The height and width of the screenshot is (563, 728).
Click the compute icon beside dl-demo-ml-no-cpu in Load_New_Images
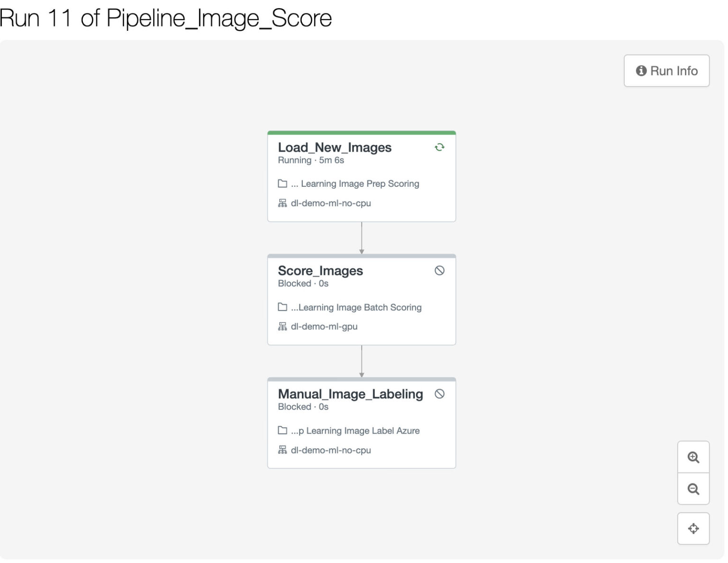[282, 203]
